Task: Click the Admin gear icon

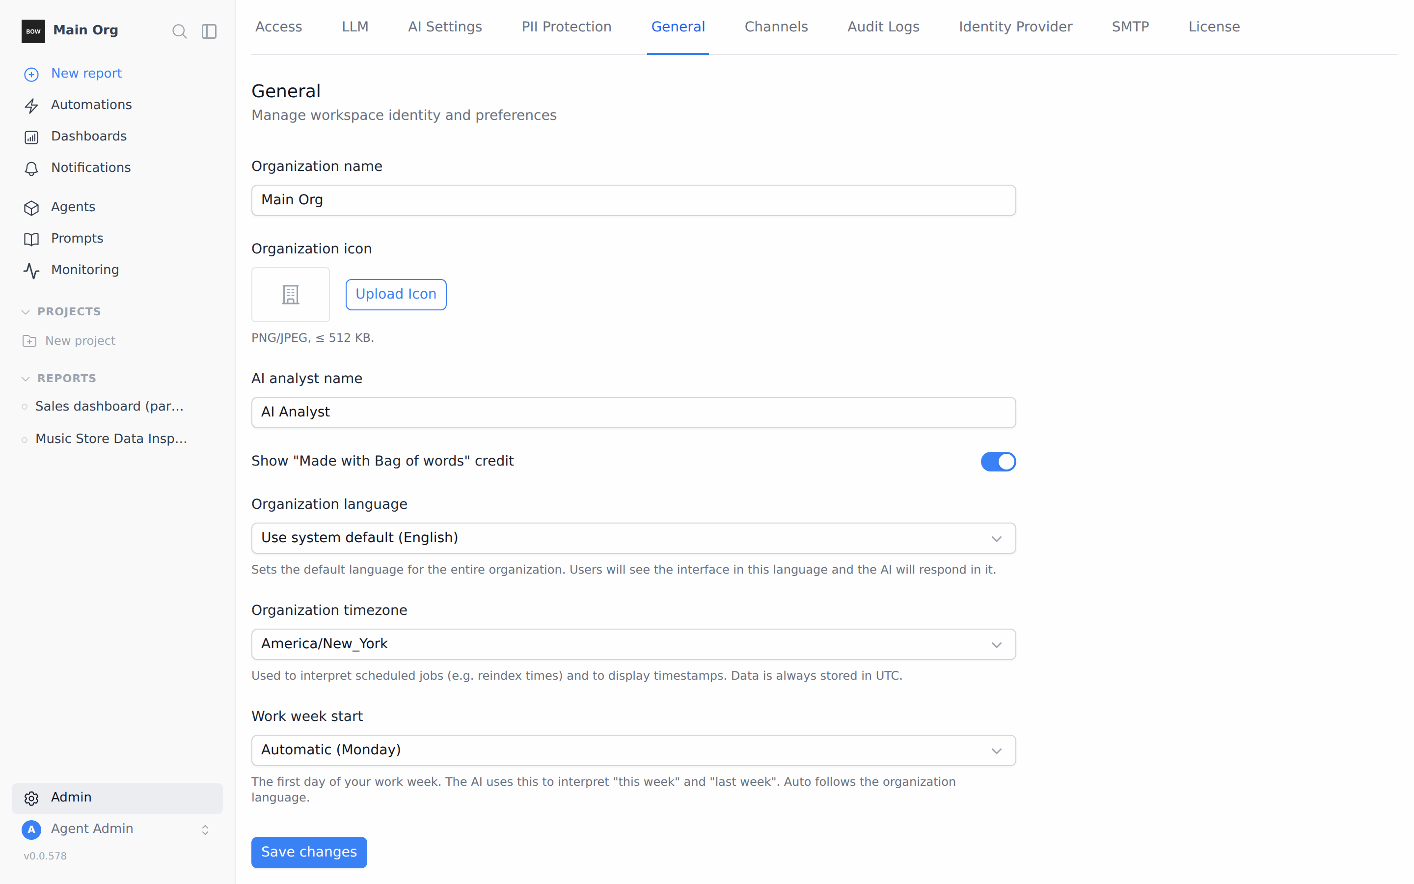Action: 31,798
